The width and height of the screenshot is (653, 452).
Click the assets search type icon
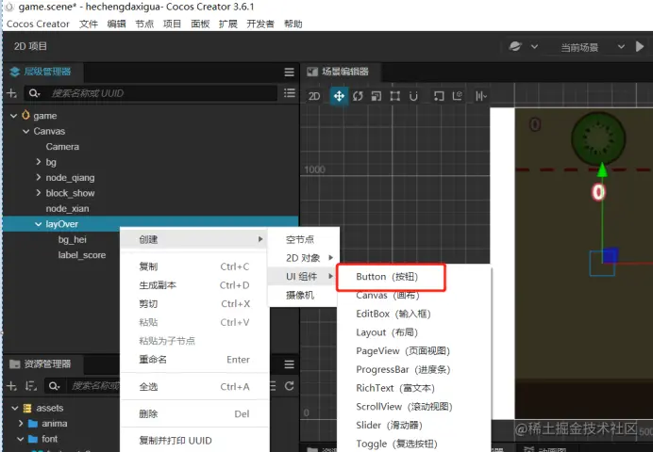54,386
